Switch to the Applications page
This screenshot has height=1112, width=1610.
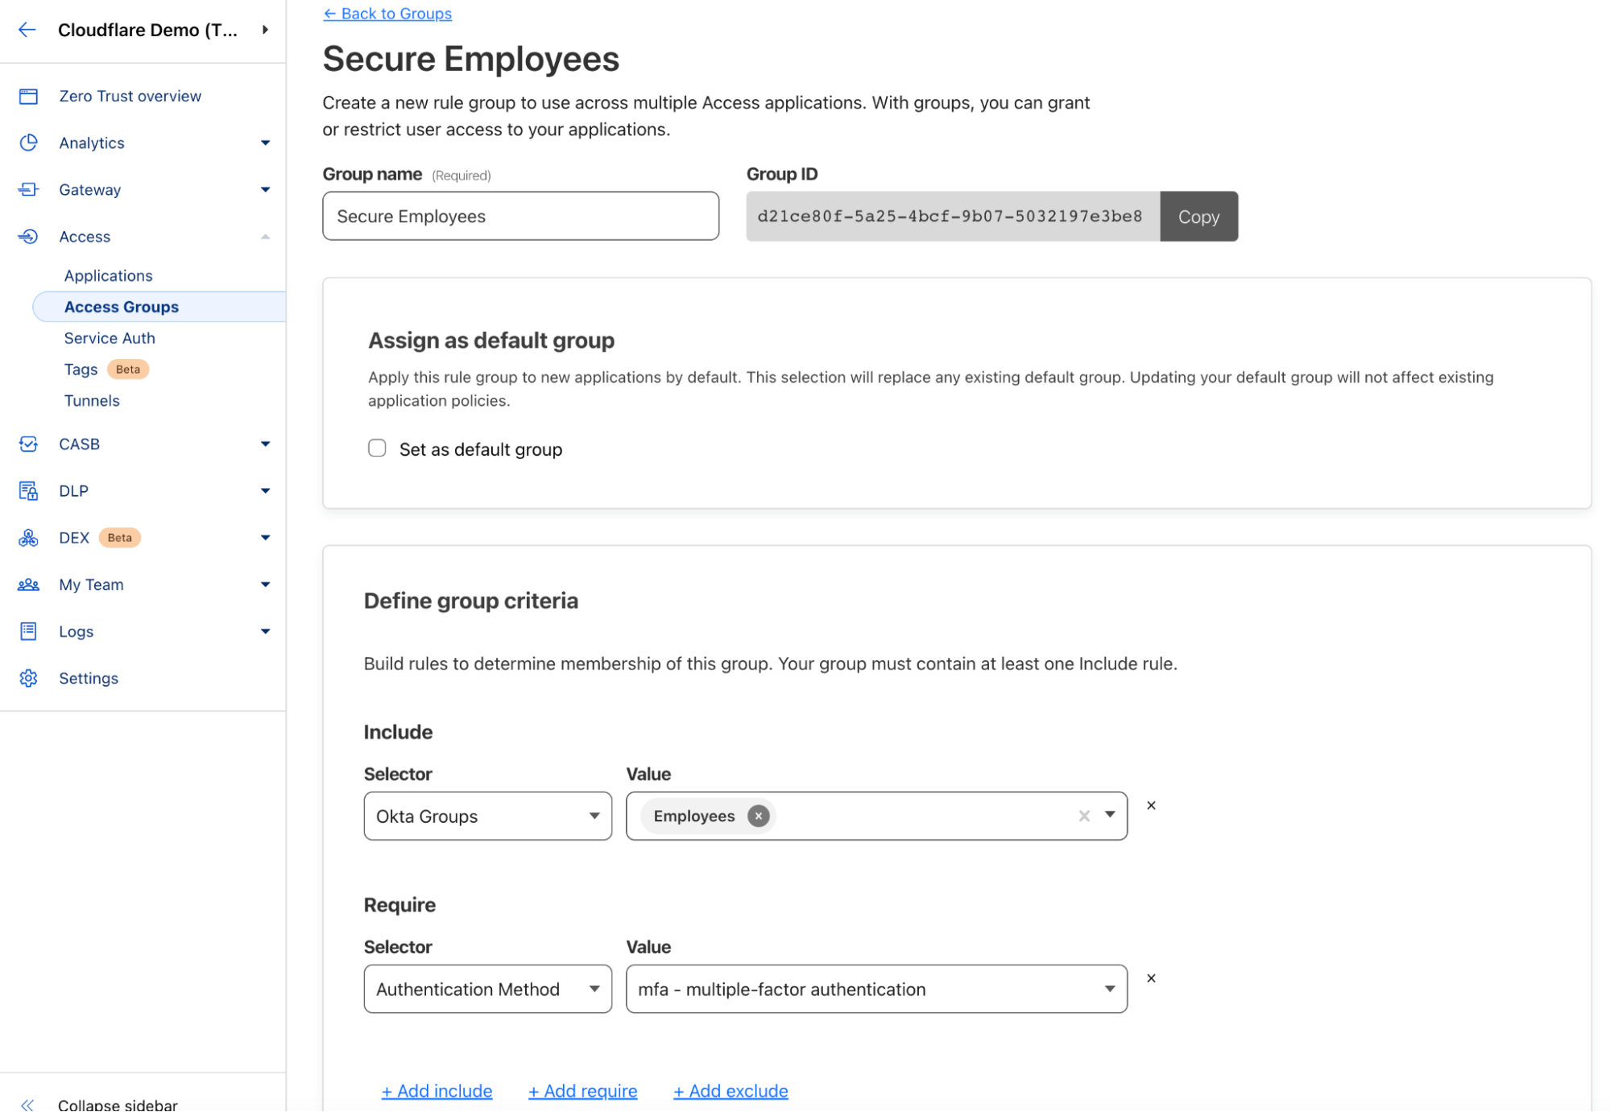tap(108, 275)
